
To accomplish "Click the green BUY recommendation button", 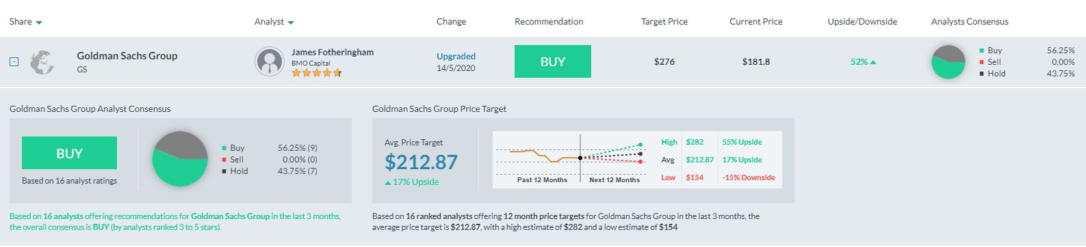I will click(x=552, y=61).
